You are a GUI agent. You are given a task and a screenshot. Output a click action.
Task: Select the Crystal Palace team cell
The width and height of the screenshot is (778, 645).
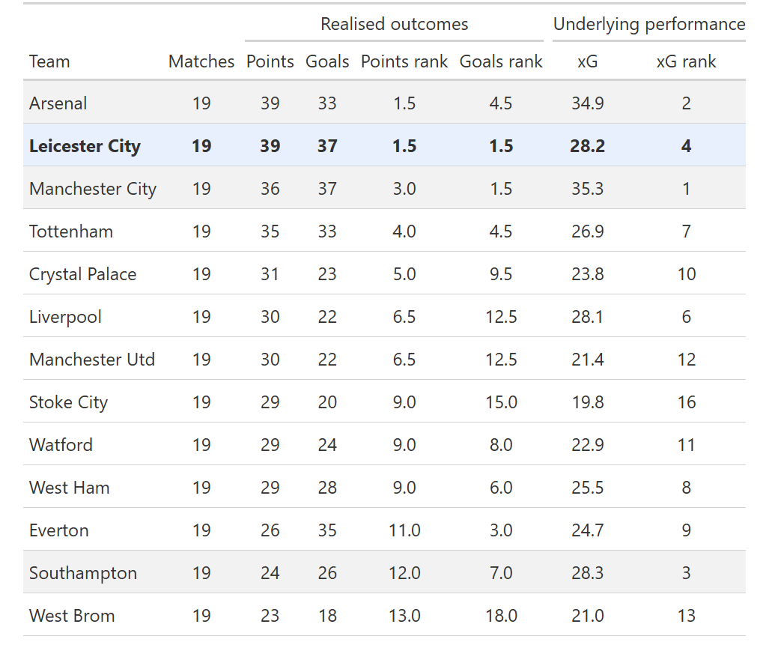click(83, 274)
